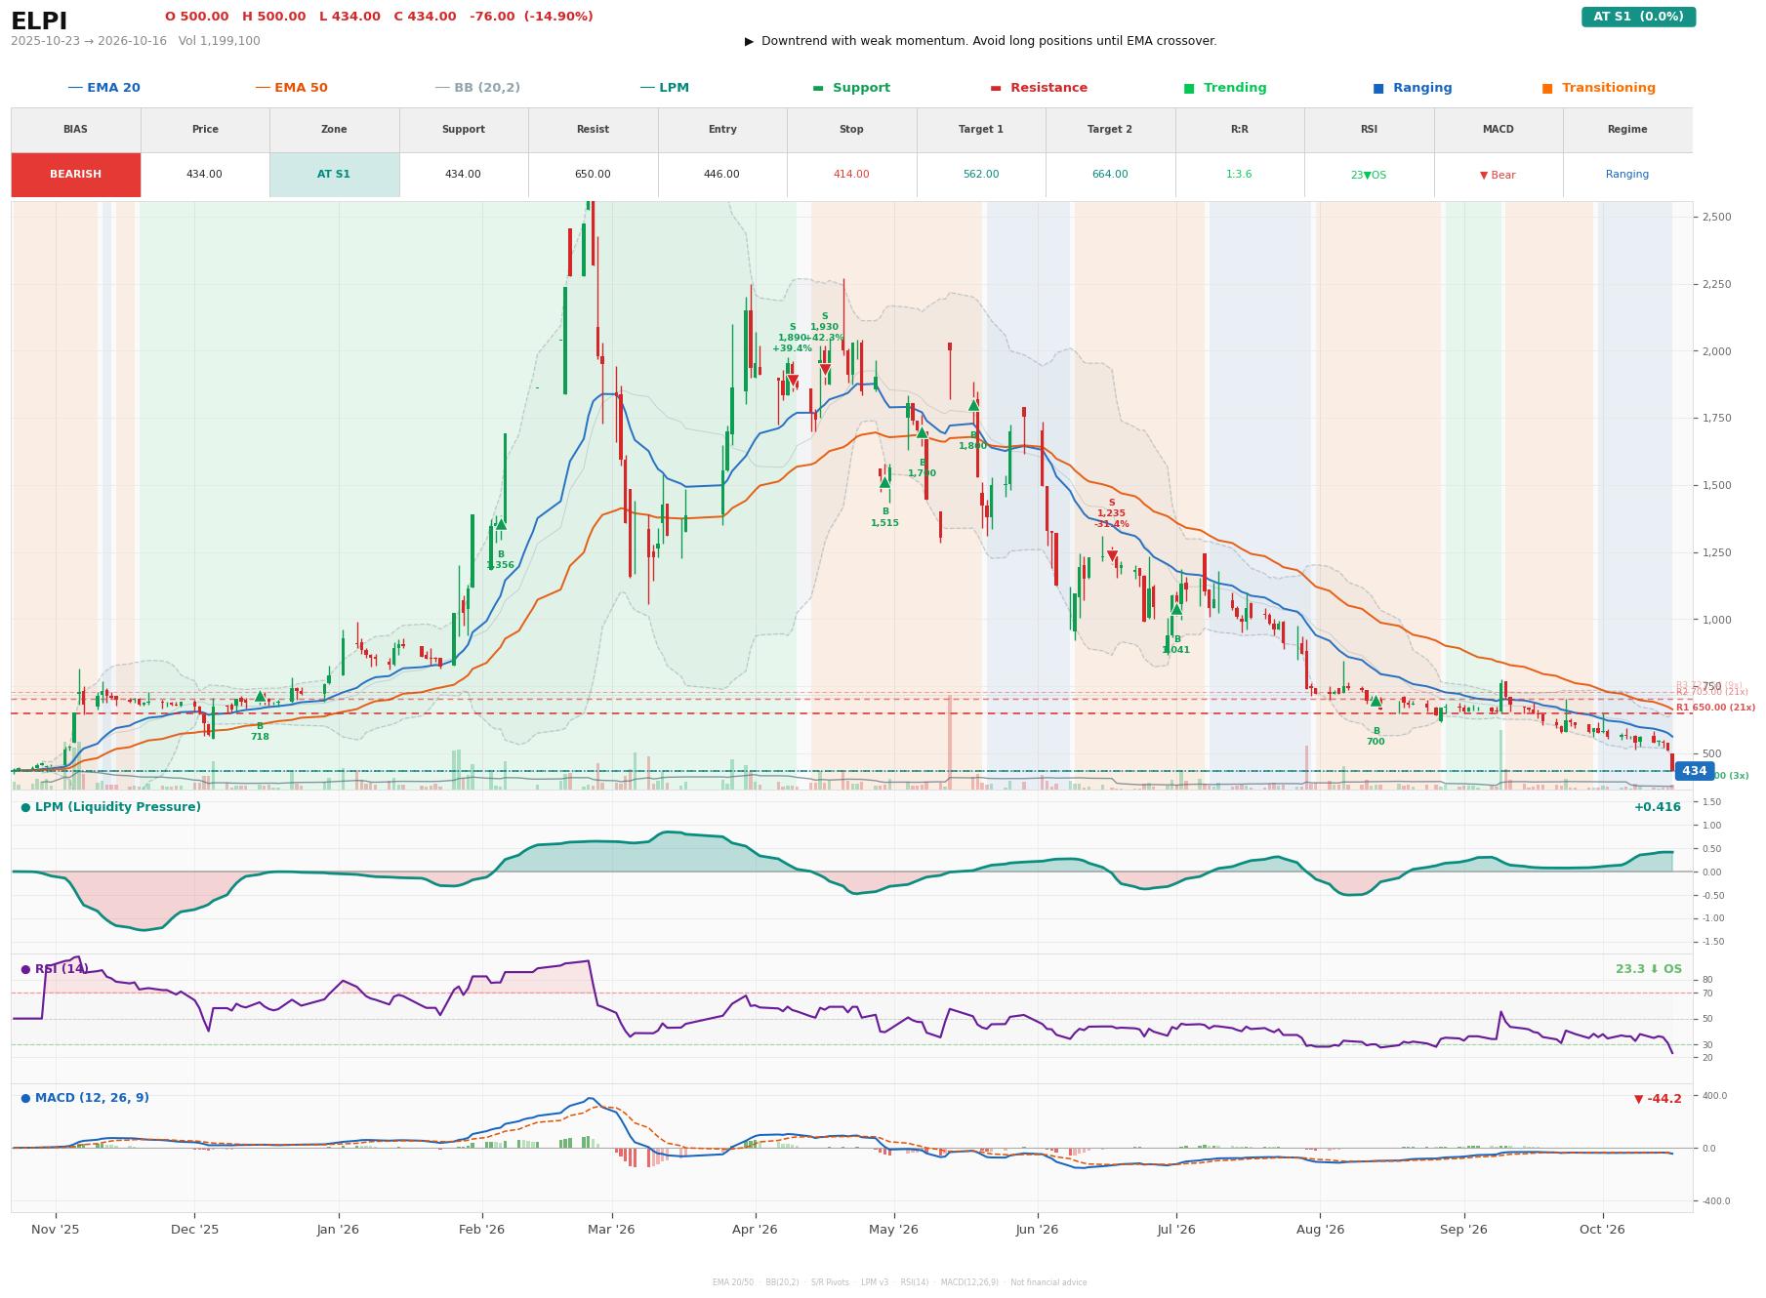This screenshot has height=1298, width=1766.
Task: Click the Bear value under MACD column
Action: [x=1498, y=176]
